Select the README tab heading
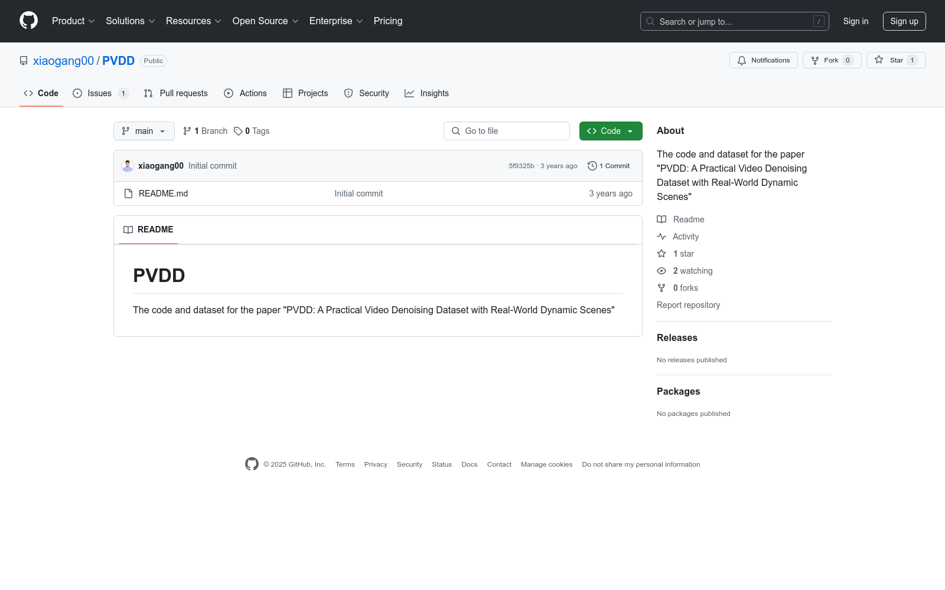Image resolution: width=945 pixels, height=590 pixels. tap(148, 230)
